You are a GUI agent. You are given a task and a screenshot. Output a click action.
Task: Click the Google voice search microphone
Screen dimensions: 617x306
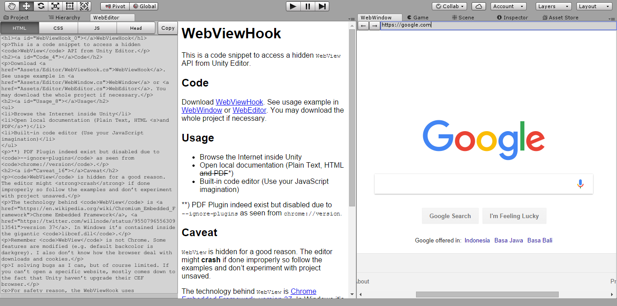coord(580,184)
